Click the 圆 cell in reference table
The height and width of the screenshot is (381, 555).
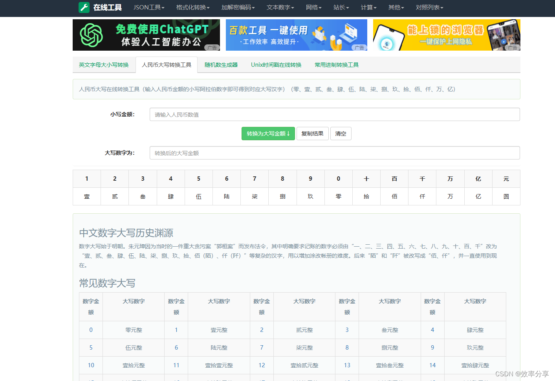click(506, 196)
